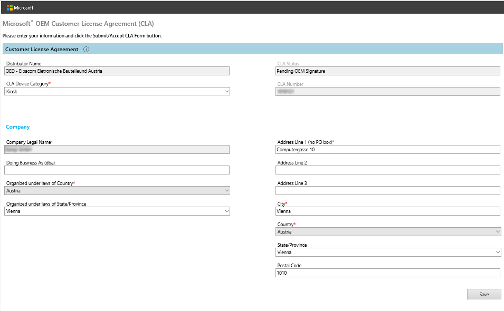Select the City field showing Vienna
The image size is (504, 311).
(x=387, y=211)
